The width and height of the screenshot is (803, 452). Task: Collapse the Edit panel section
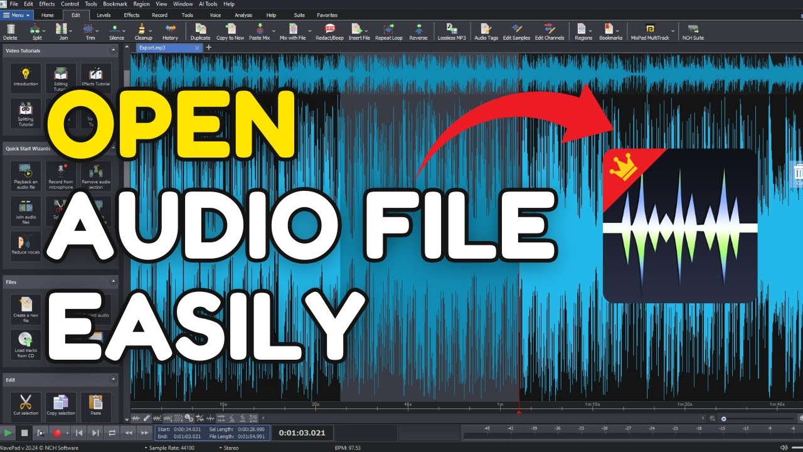(x=114, y=380)
